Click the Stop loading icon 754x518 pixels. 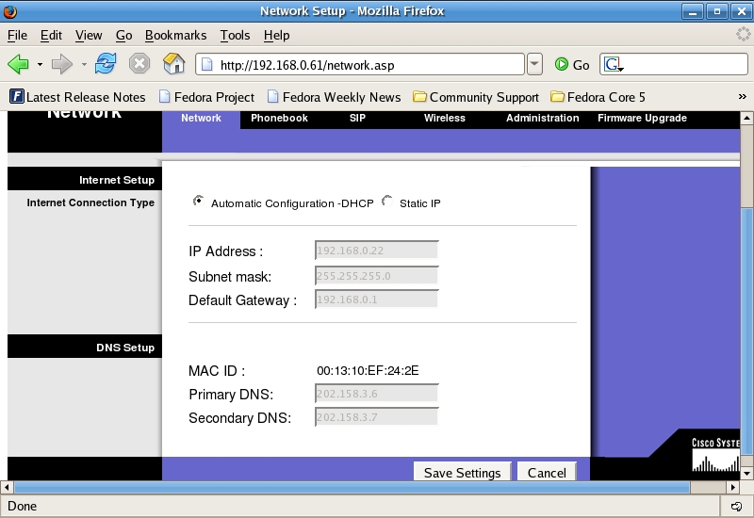pos(139,64)
